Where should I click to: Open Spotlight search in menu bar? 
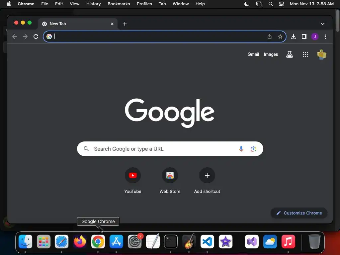click(270, 4)
